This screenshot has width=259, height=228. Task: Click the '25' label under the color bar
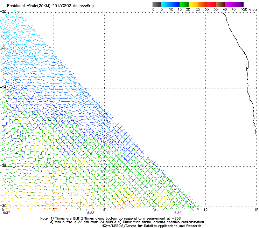pos(198,9)
